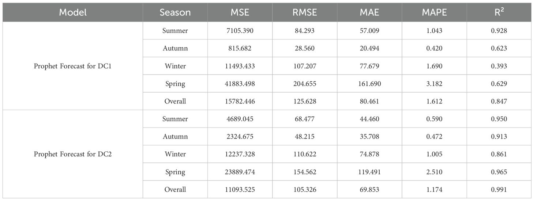Click the Prophet Forecast for DC1 cell
534x201 pixels.
[73, 66]
